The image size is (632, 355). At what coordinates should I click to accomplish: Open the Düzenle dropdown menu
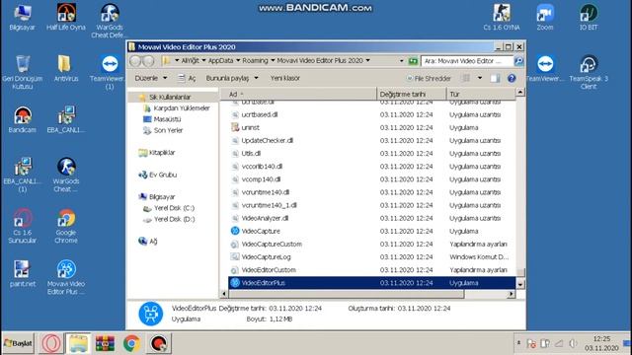coord(151,78)
